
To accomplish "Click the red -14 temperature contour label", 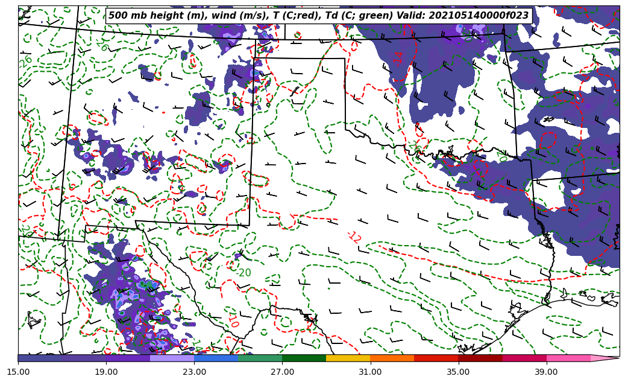I will 398,59.
